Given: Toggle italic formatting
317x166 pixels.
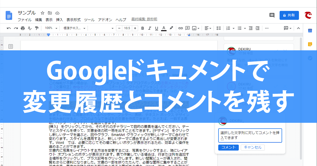Looking at the screenshot, I should (x=150, y=28).
